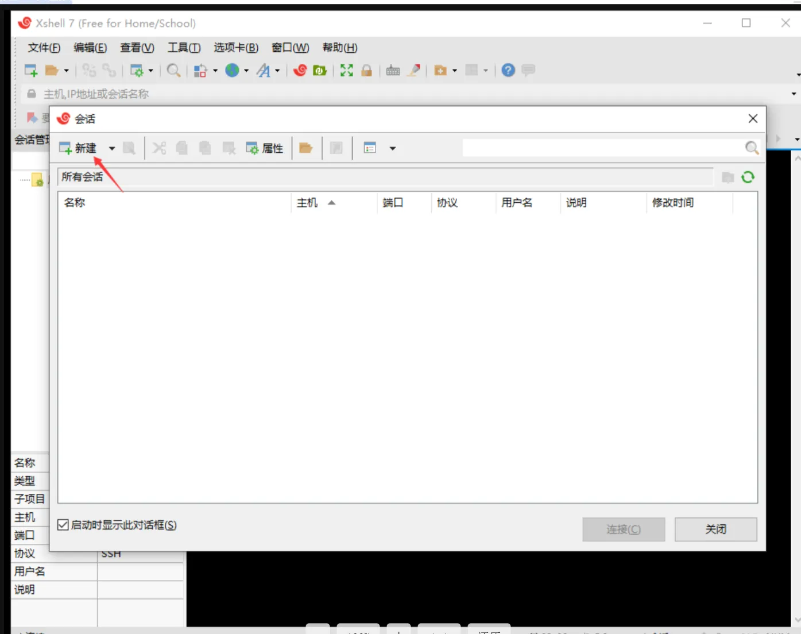This screenshot has width=801, height=634.
Task: Sort sessions by the 端口 column header
Action: (x=404, y=203)
